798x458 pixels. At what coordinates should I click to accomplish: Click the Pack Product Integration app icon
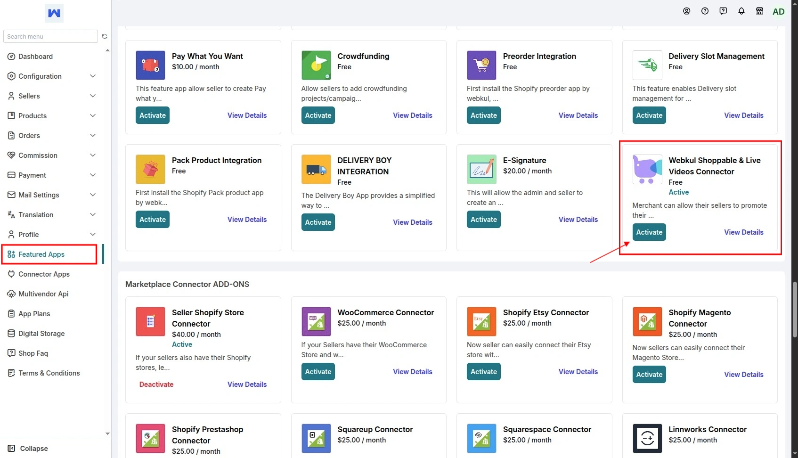[151, 170]
